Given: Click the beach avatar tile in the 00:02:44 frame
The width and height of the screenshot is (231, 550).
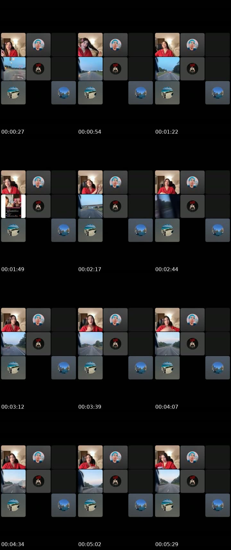Looking at the screenshot, I should 167,230.
